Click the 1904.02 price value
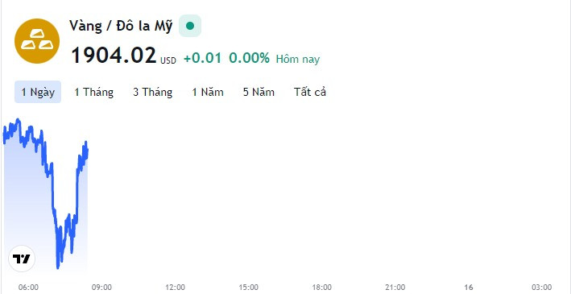Image resolution: width=571 pixels, height=294 pixels. pos(114,56)
